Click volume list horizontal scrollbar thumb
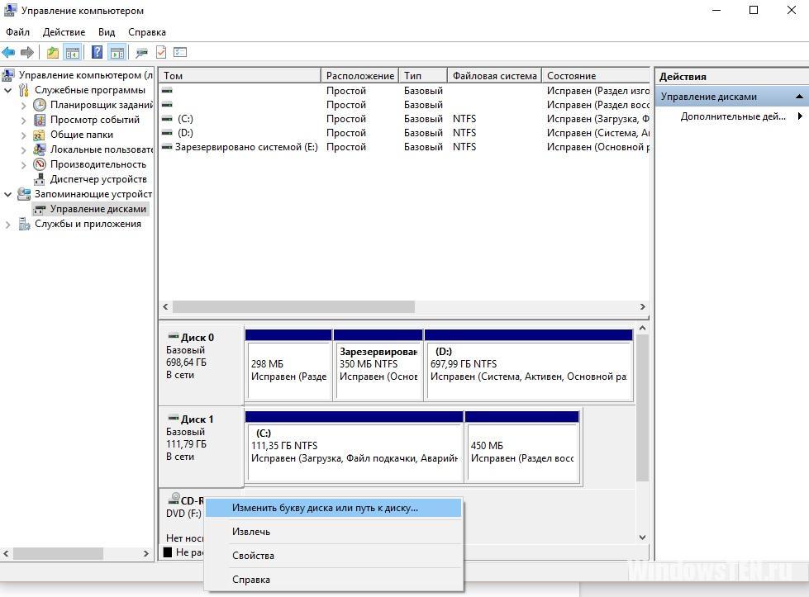This screenshot has width=809, height=597. coord(293,306)
